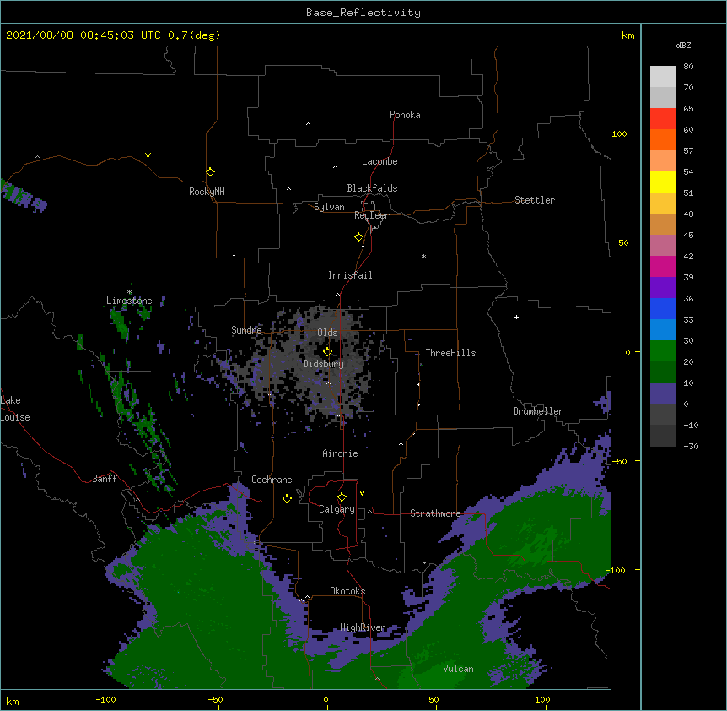Viewport: 727px width, 711px height.
Task: Select the yellow radar site diamond between Olds and Didsbury
Action: 327,352
